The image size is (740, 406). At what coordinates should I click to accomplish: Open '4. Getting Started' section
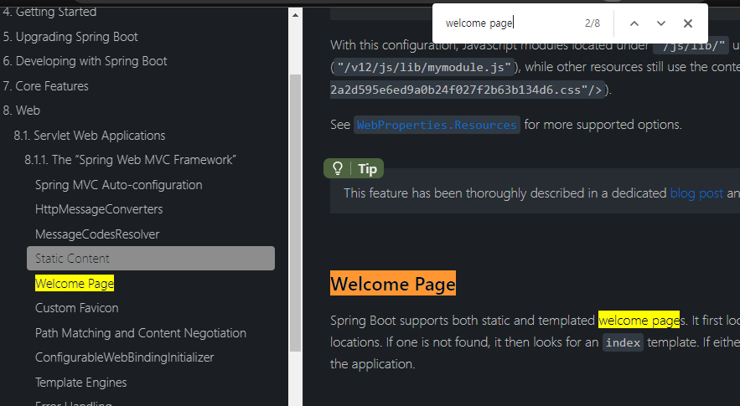(x=49, y=12)
